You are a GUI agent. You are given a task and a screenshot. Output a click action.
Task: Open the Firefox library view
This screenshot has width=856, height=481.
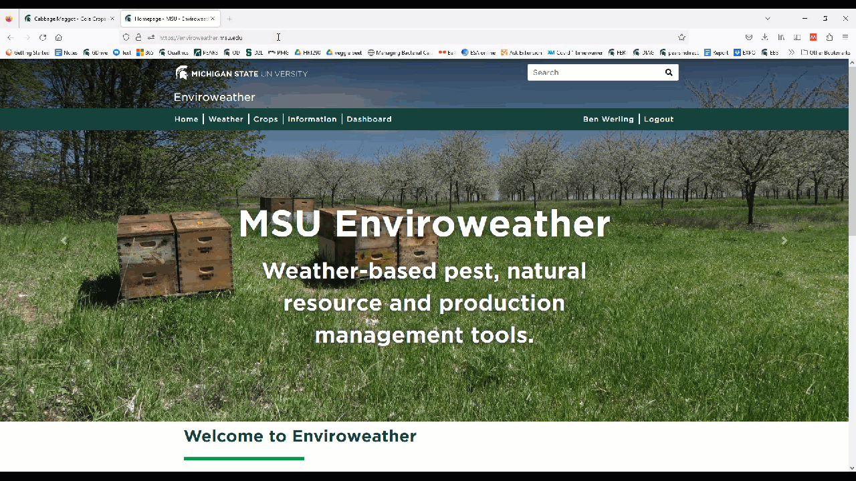pos(782,37)
